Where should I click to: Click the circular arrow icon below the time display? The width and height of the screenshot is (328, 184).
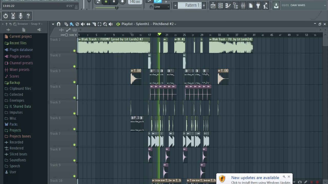coord(6,16)
